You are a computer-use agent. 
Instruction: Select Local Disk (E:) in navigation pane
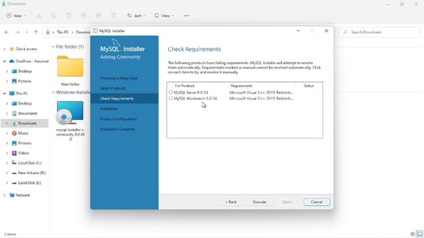(x=29, y=182)
